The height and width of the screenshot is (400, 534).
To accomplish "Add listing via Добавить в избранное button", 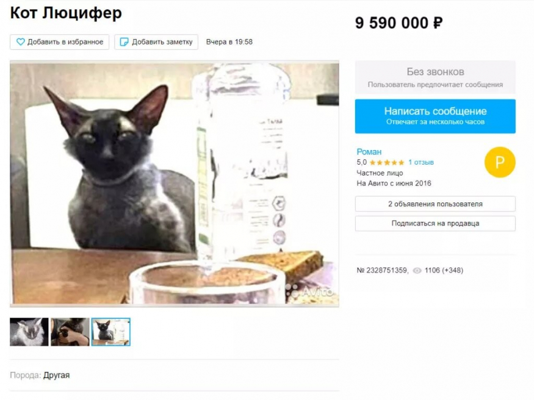I will click(60, 42).
